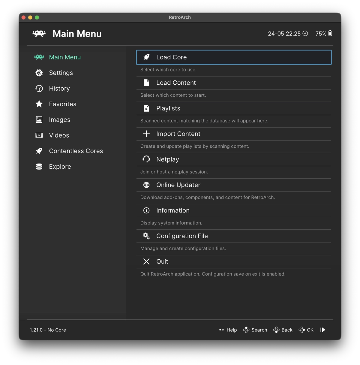
Task: Click the Help label in footer
Action: pos(232,330)
